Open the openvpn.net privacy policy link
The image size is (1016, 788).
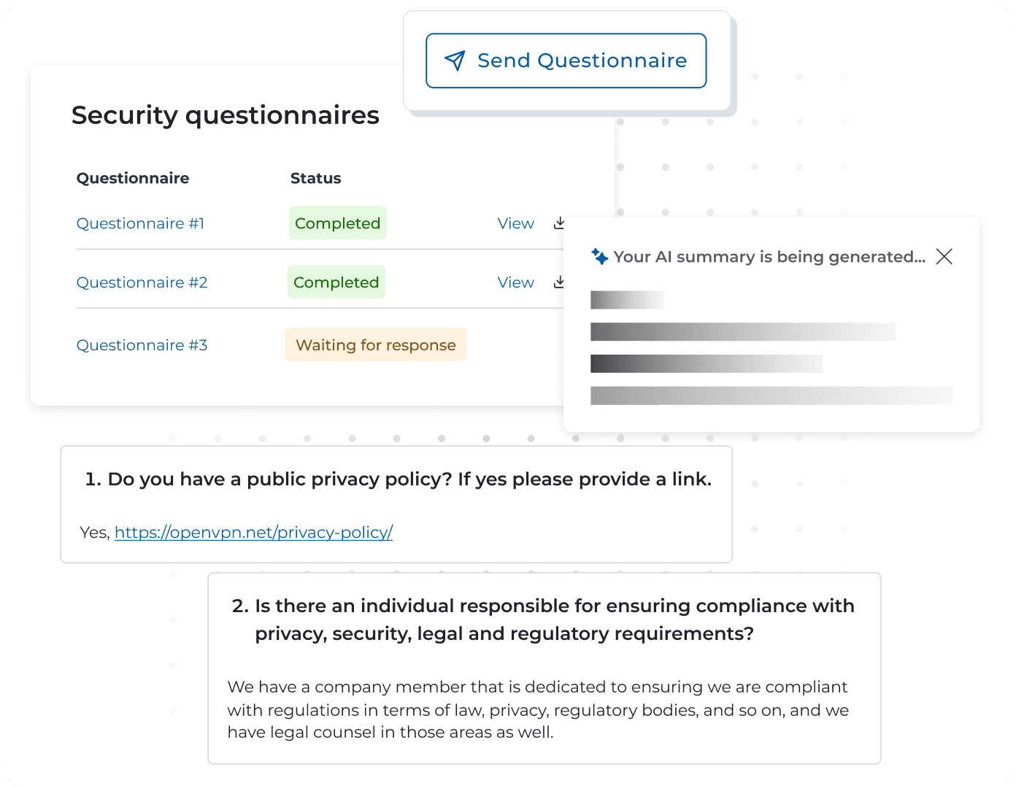coord(253,533)
